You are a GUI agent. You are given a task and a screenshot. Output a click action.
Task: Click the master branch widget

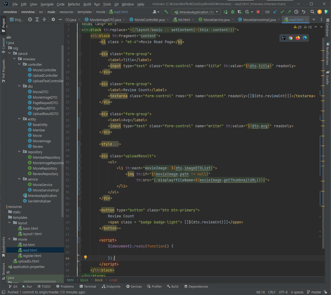click(x=314, y=292)
